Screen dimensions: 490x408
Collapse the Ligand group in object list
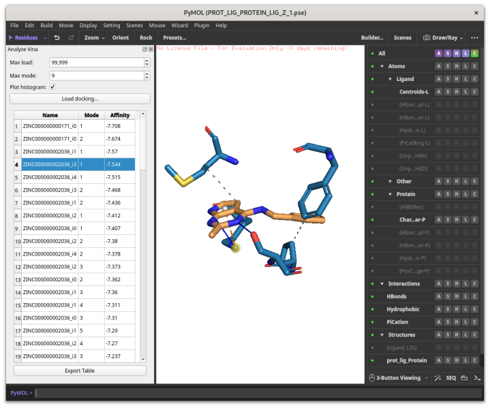tap(391, 79)
